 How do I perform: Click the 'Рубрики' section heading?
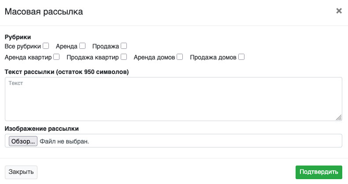coord(18,37)
